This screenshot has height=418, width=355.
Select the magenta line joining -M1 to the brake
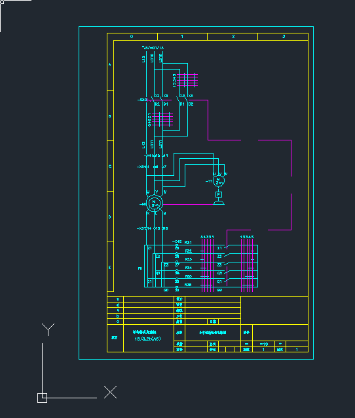pos(188,205)
